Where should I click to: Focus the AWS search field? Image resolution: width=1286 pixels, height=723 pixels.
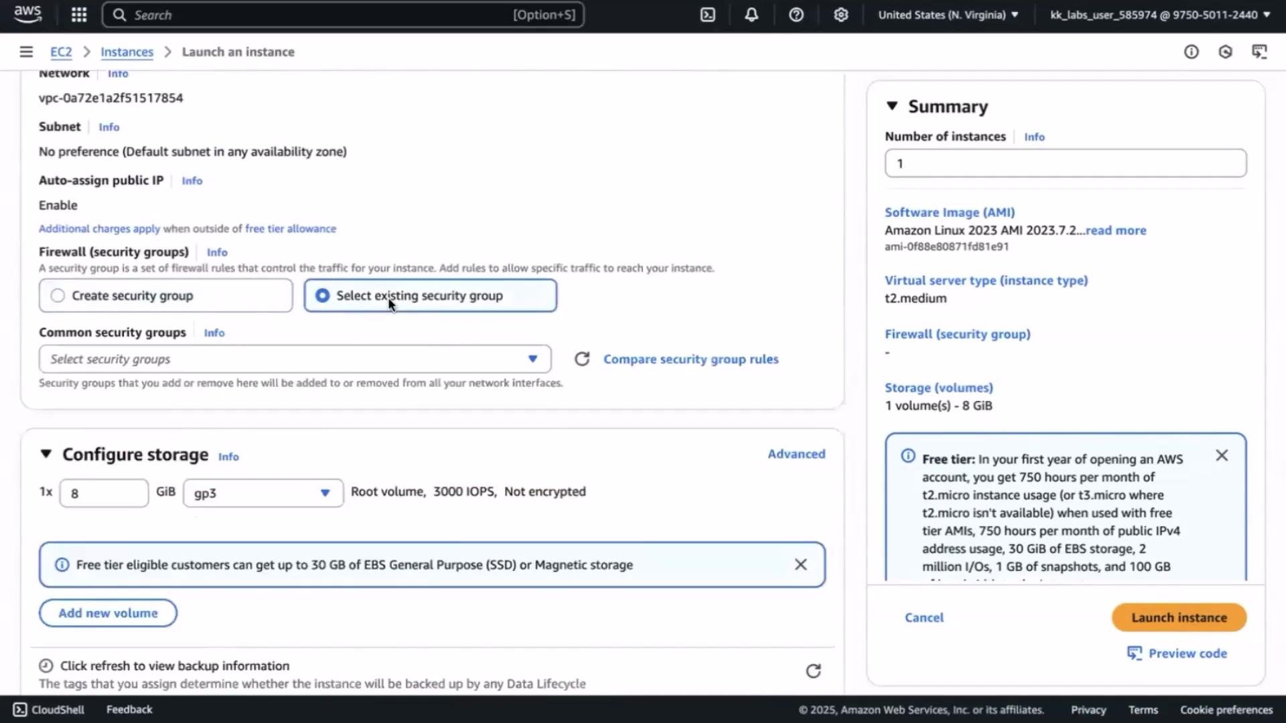343,15
